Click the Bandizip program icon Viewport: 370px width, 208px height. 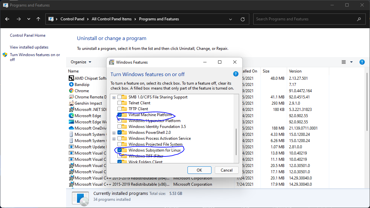pyautogui.click(x=71, y=84)
